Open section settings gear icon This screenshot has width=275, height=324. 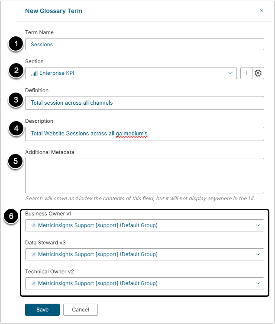[x=258, y=73]
